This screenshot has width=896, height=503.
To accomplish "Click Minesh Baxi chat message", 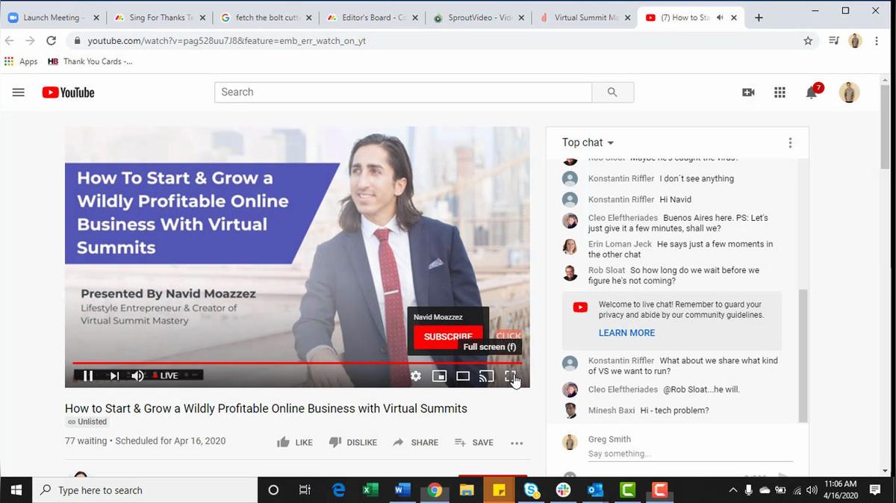I will 648,410.
